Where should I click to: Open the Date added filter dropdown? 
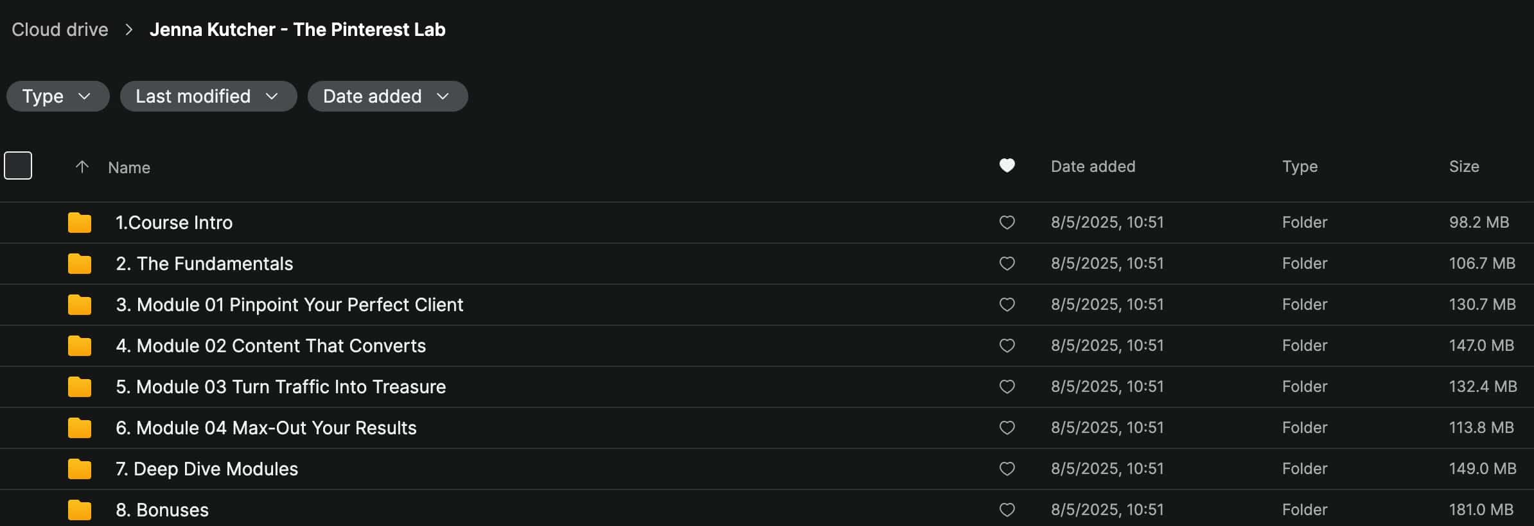(x=387, y=96)
